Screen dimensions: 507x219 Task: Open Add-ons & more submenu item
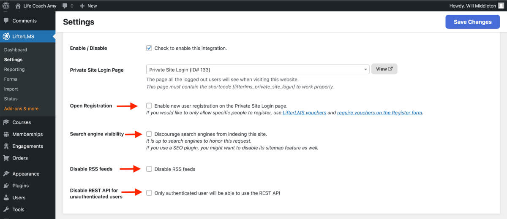(21, 108)
